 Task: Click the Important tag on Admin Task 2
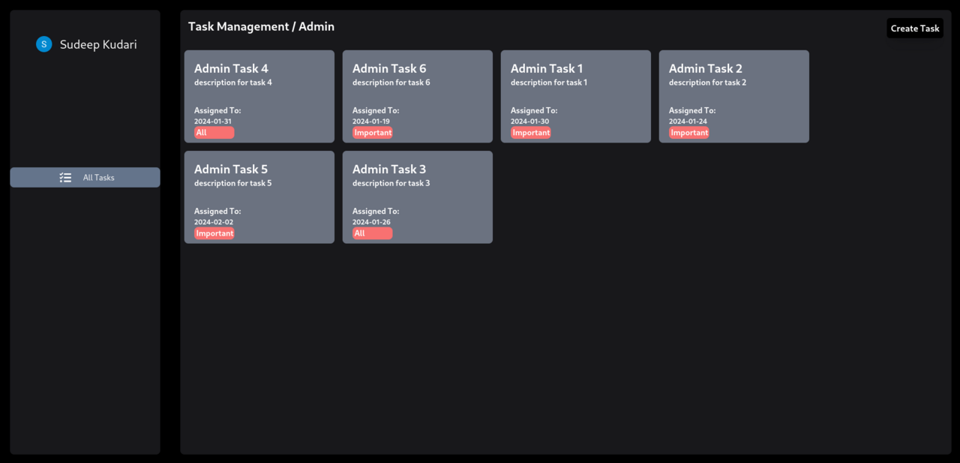(x=688, y=132)
